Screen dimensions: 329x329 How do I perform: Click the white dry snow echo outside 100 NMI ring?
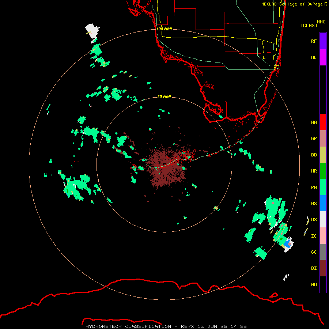coord(92,31)
